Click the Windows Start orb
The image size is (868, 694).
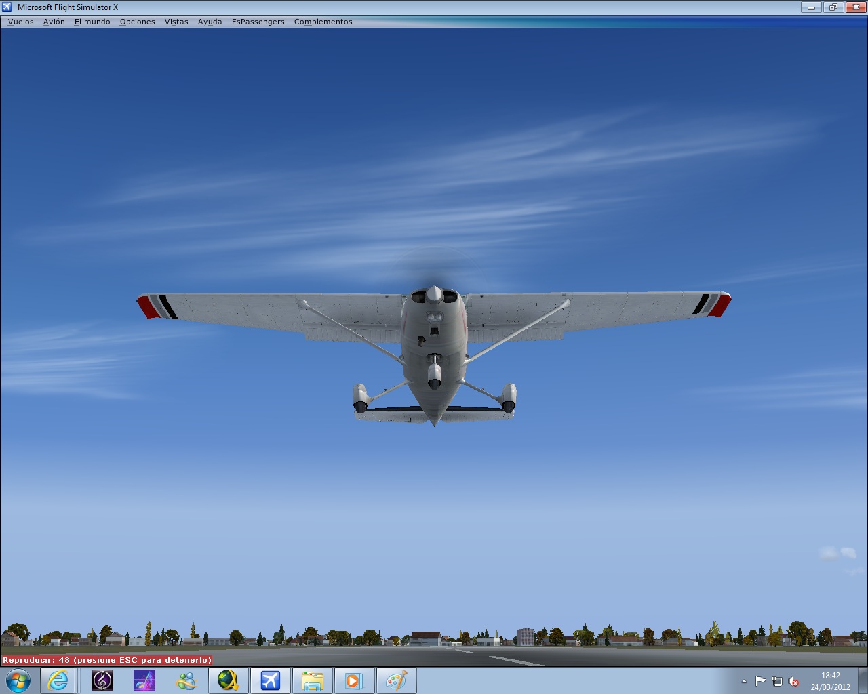tap(18, 680)
